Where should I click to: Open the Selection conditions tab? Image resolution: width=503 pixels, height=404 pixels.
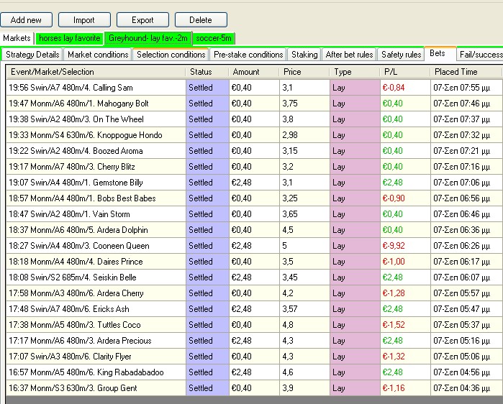[171, 55]
